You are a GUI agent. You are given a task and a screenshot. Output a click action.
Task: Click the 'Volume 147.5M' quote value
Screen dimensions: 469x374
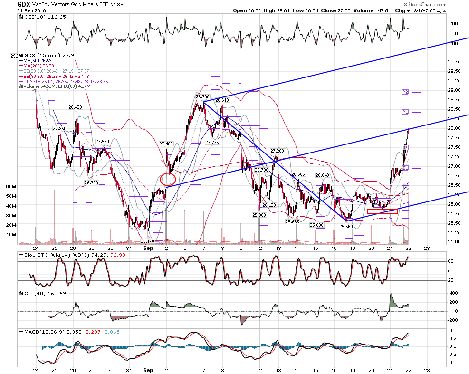373,11
